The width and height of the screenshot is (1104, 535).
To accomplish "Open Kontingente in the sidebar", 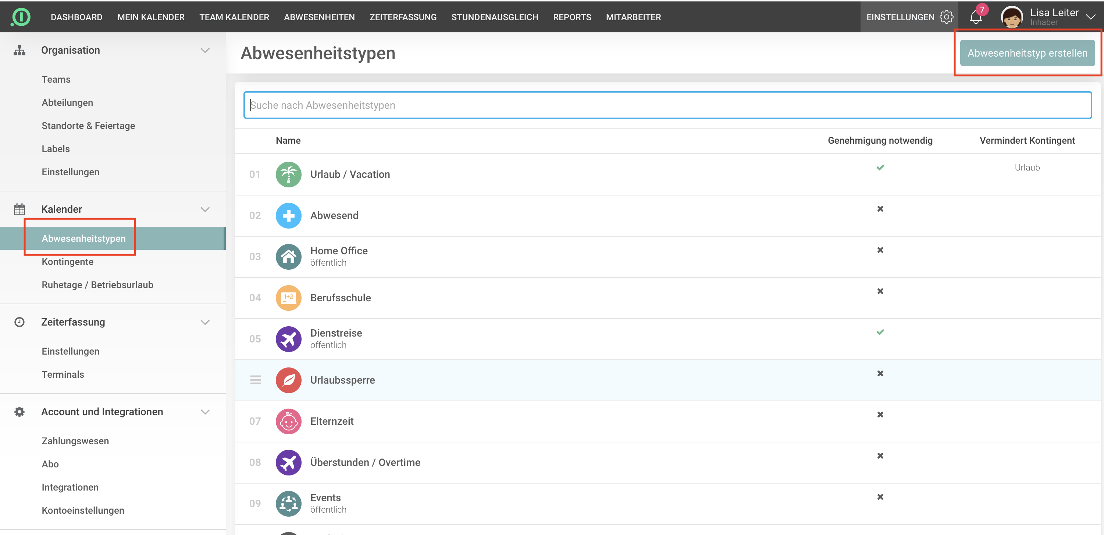I will [x=67, y=262].
